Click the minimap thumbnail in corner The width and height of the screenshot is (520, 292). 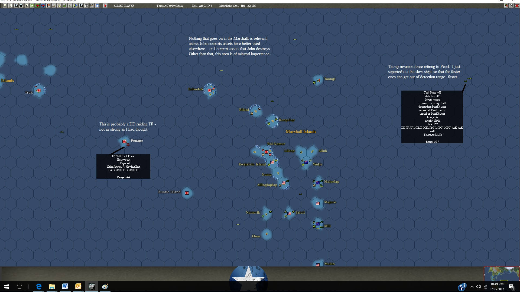(502, 274)
